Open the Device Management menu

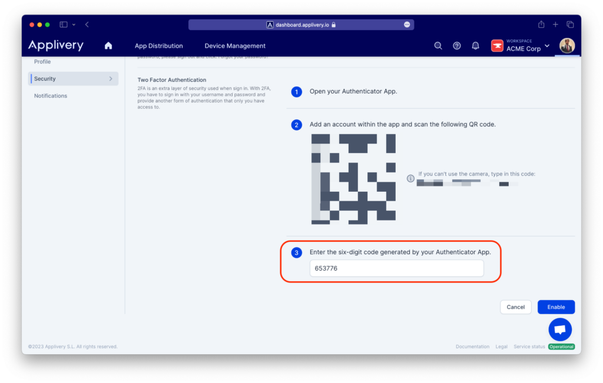click(235, 46)
